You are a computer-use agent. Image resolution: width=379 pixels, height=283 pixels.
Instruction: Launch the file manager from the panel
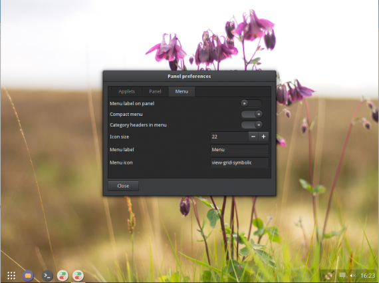[28, 276]
